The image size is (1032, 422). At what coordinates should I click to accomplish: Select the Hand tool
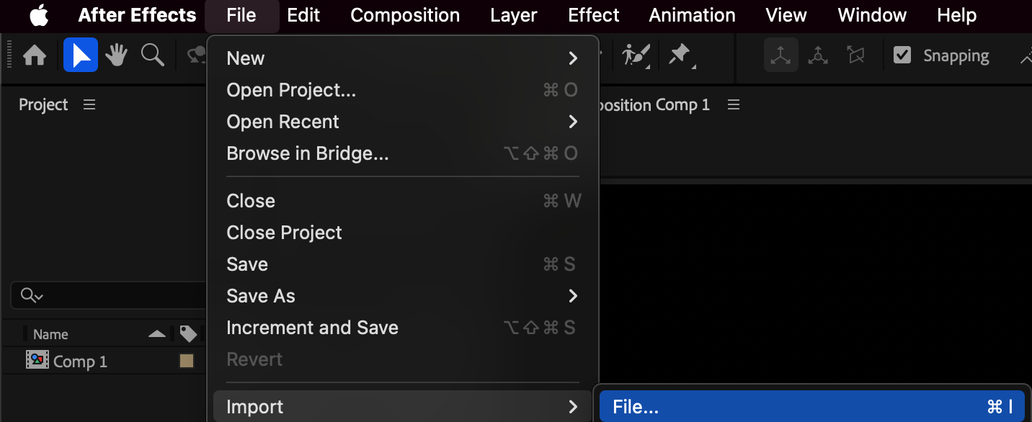tap(116, 55)
